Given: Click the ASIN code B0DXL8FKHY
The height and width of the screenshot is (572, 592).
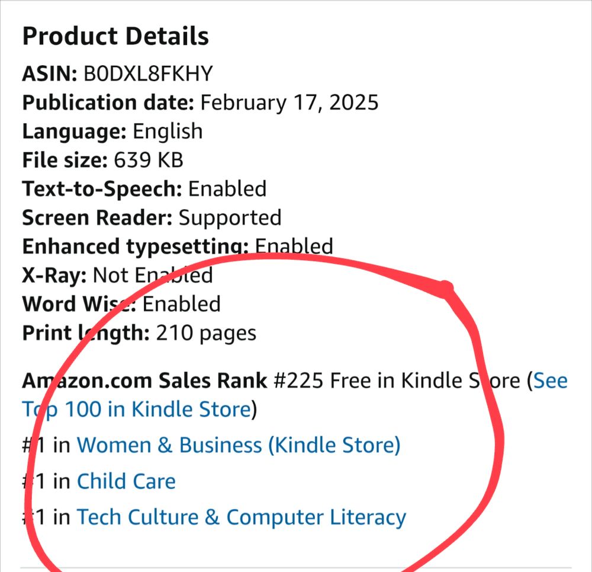Looking at the screenshot, I should pos(149,74).
